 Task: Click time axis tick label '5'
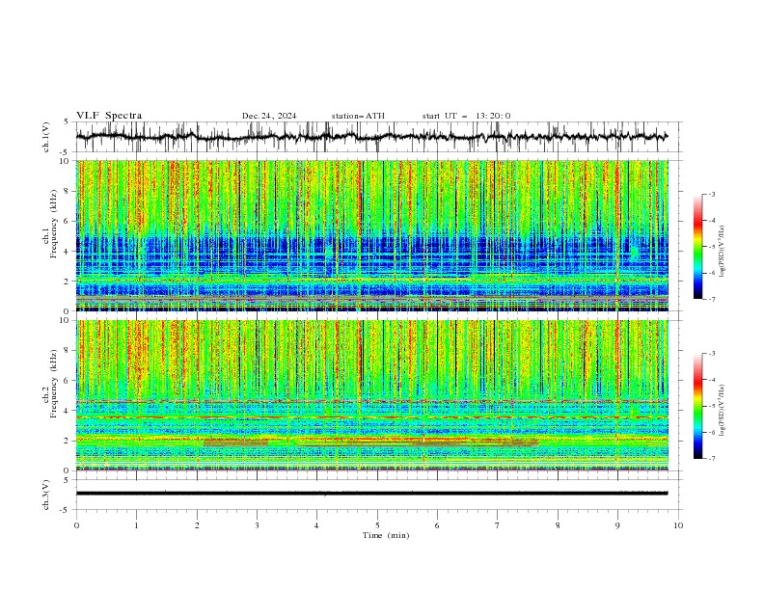point(377,525)
